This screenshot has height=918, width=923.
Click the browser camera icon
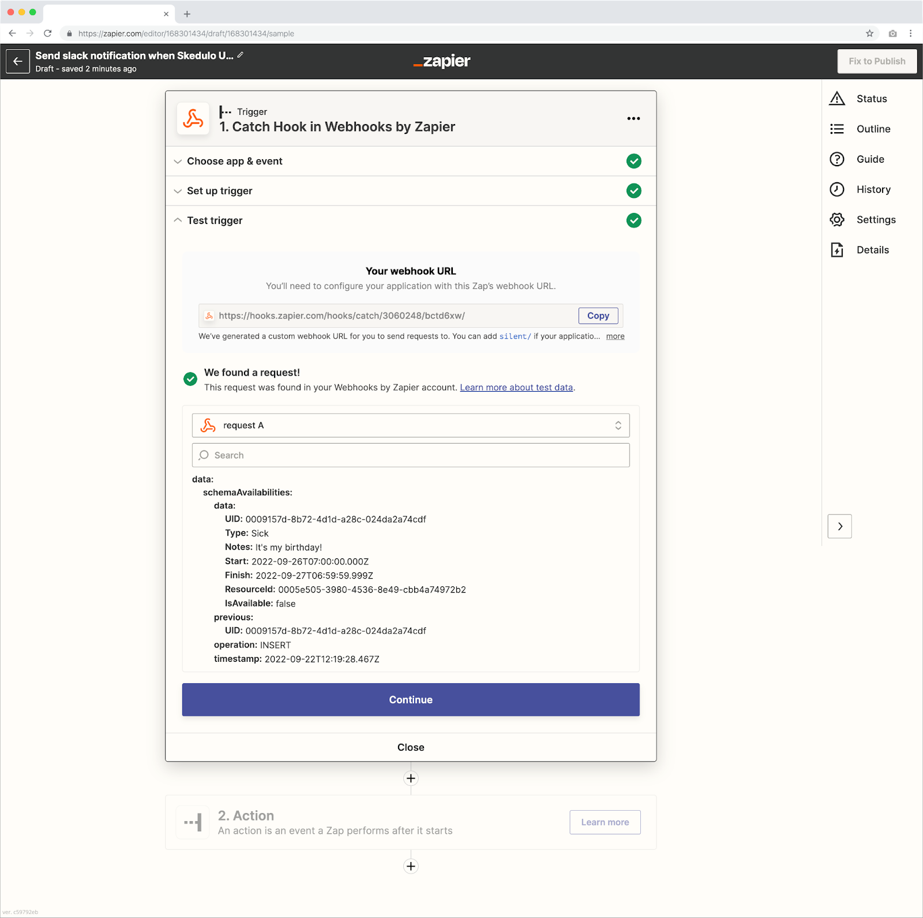tap(892, 33)
